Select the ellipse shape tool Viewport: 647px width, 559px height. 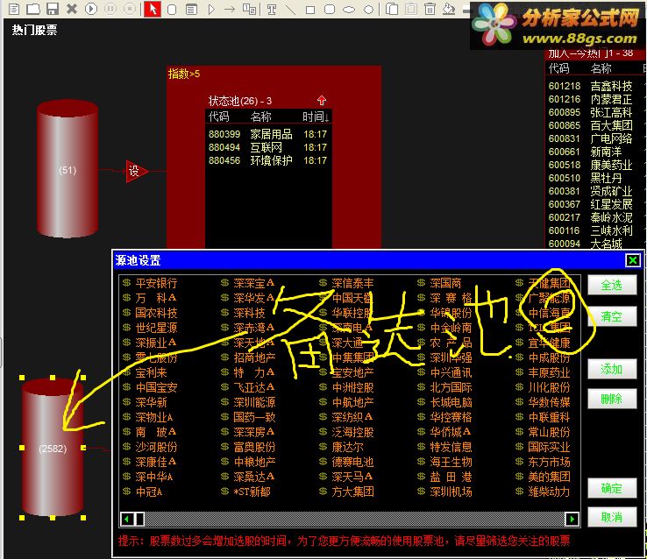349,10
